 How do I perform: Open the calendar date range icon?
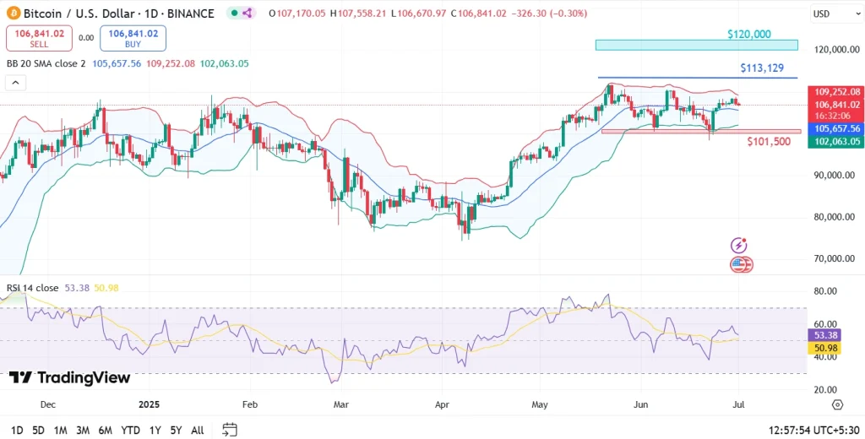[230, 430]
